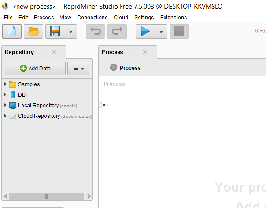Open the Extensions menu

[174, 18]
